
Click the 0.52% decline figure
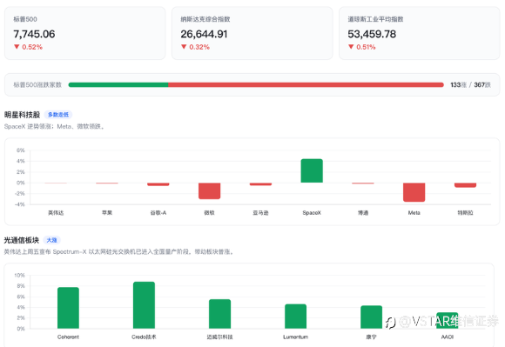point(32,47)
